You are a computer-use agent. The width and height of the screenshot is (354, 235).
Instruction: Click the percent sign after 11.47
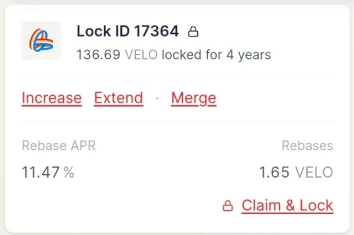pos(69,172)
